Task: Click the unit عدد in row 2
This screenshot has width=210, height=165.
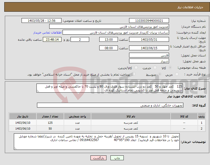Action: [x=77, y=129]
